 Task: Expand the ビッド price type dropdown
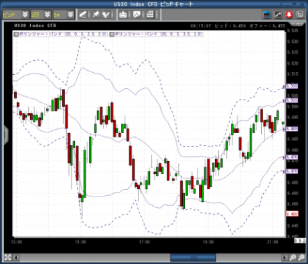pyautogui.click(x=25, y=15)
